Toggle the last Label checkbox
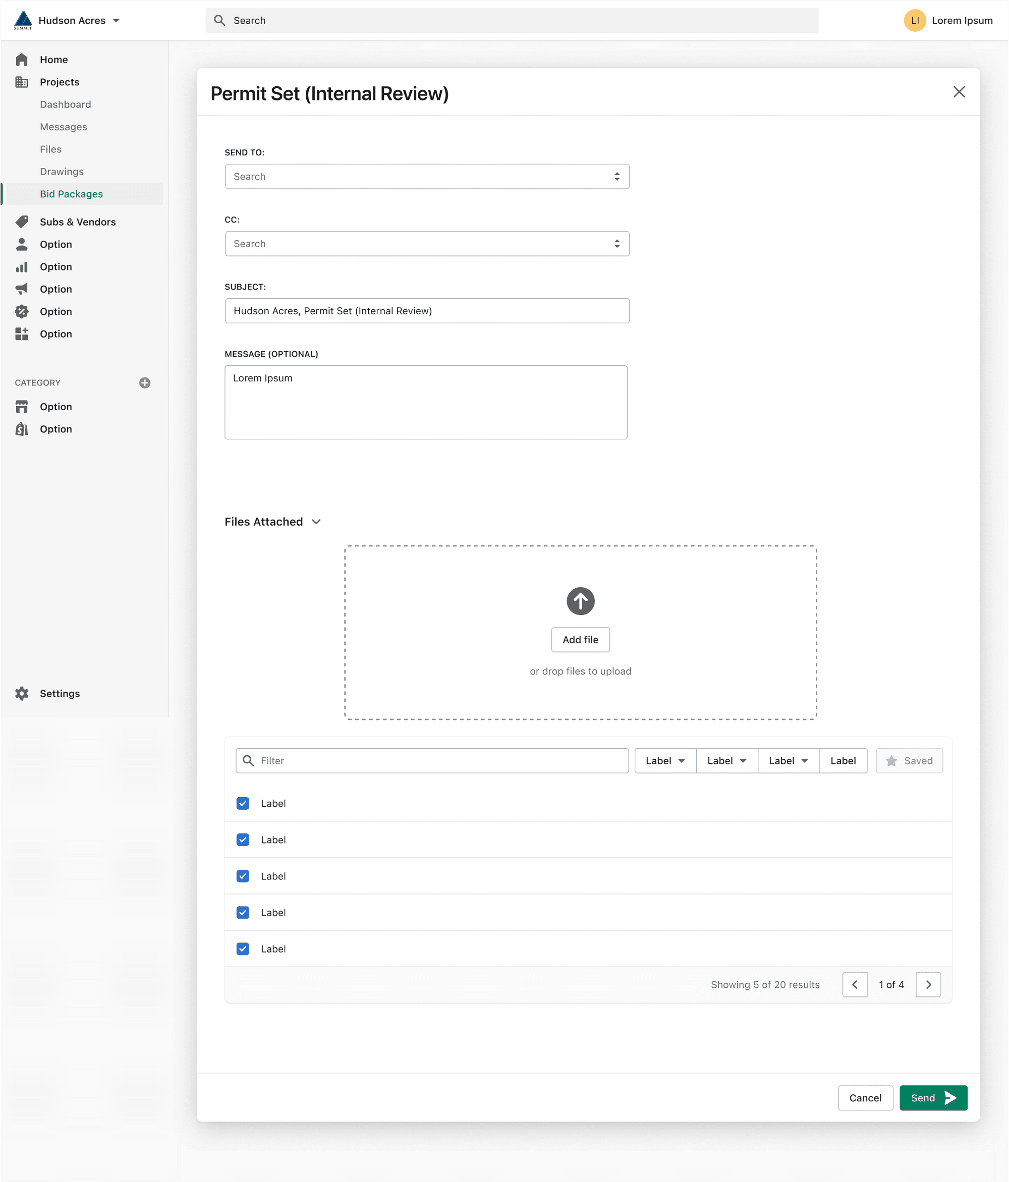The height and width of the screenshot is (1182, 1009). (x=243, y=949)
